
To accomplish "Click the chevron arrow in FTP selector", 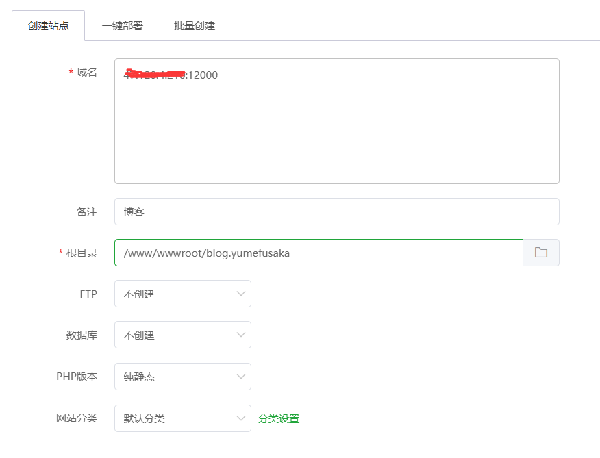I will tap(240, 294).
